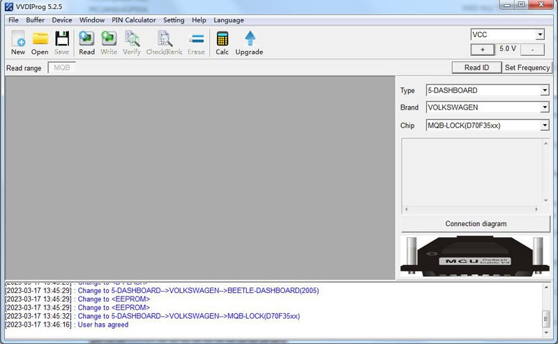Screen dimensions: 558x344
Task: Click the Set Frequency button
Action: coord(527,67)
